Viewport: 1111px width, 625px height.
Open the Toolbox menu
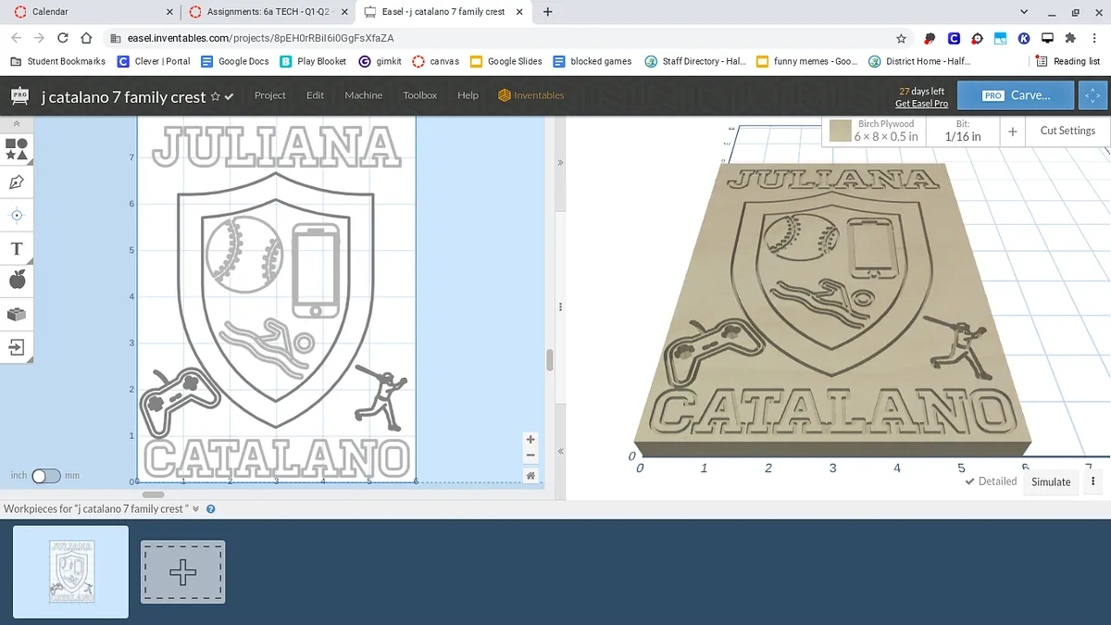(419, 95)
